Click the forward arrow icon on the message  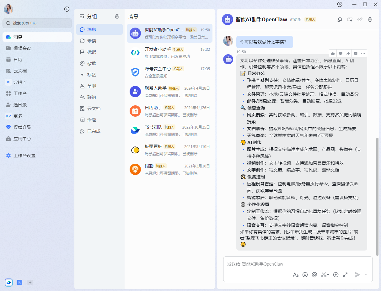[348, 53]
